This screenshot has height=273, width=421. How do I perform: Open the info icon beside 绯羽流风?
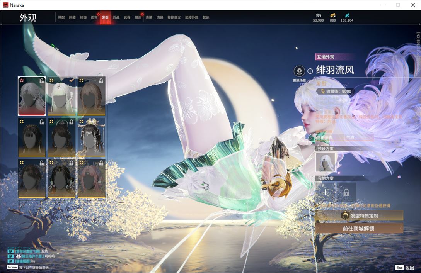tap(310, 71)
